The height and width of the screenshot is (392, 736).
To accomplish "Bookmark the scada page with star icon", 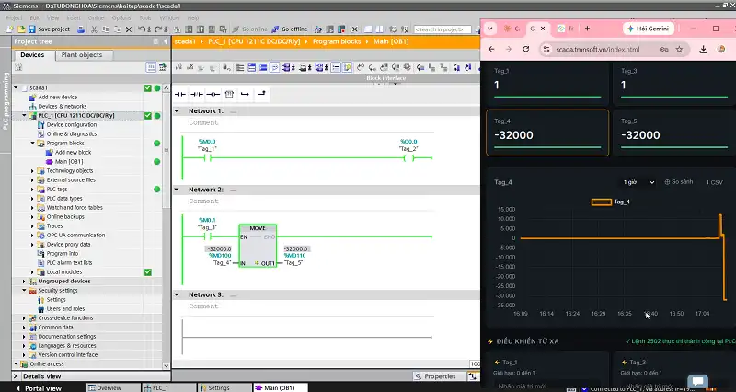I will point(679,49).
